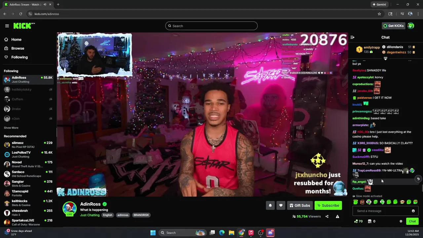This screenshot has height=238, width=423.
Task: Open File Explorer from the taskbar
Action: [x=231, y=233]
